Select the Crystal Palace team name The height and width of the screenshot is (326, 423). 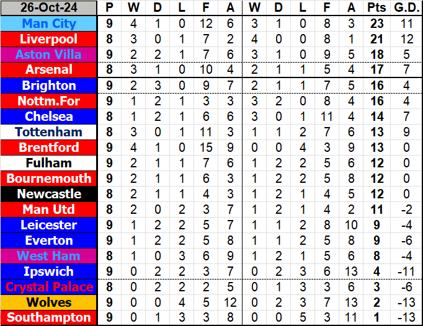tap(49, 287)
